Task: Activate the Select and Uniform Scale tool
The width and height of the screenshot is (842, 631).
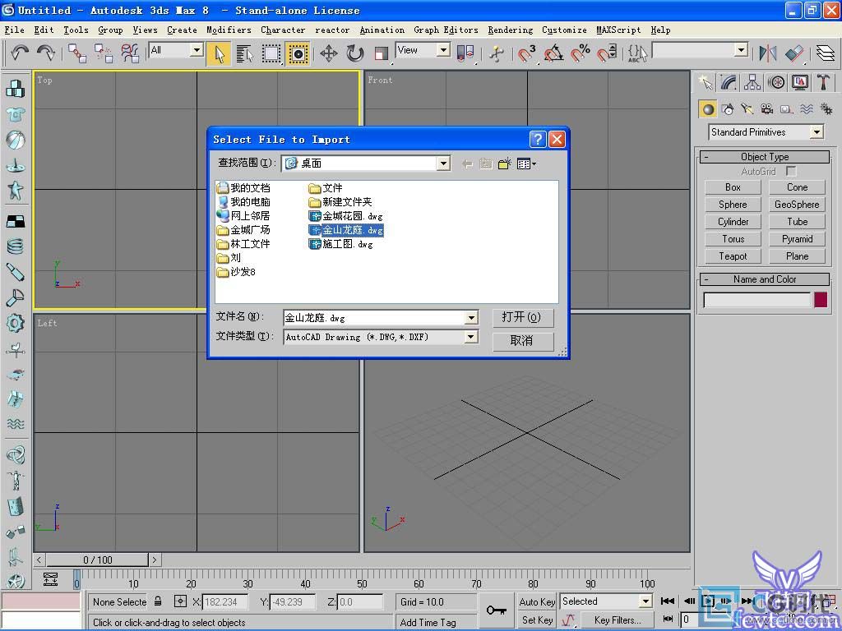Action: tap(382, 53)
